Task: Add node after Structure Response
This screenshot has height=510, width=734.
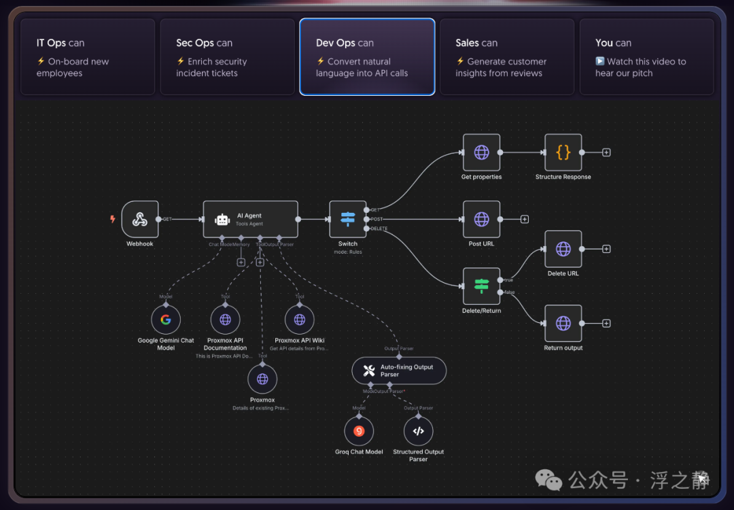Action: 606,152
